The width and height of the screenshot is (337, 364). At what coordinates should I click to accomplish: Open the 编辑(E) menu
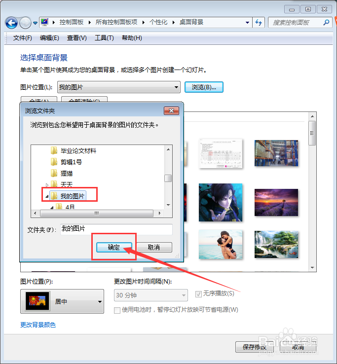(49, 38)
